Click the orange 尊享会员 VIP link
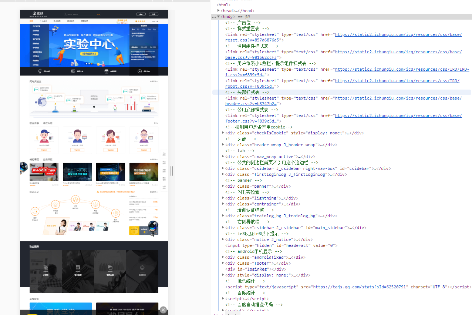 (141, 21)
